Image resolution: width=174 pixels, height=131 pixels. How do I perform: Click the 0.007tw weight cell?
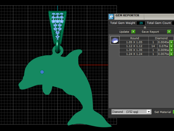coord(163,54)
